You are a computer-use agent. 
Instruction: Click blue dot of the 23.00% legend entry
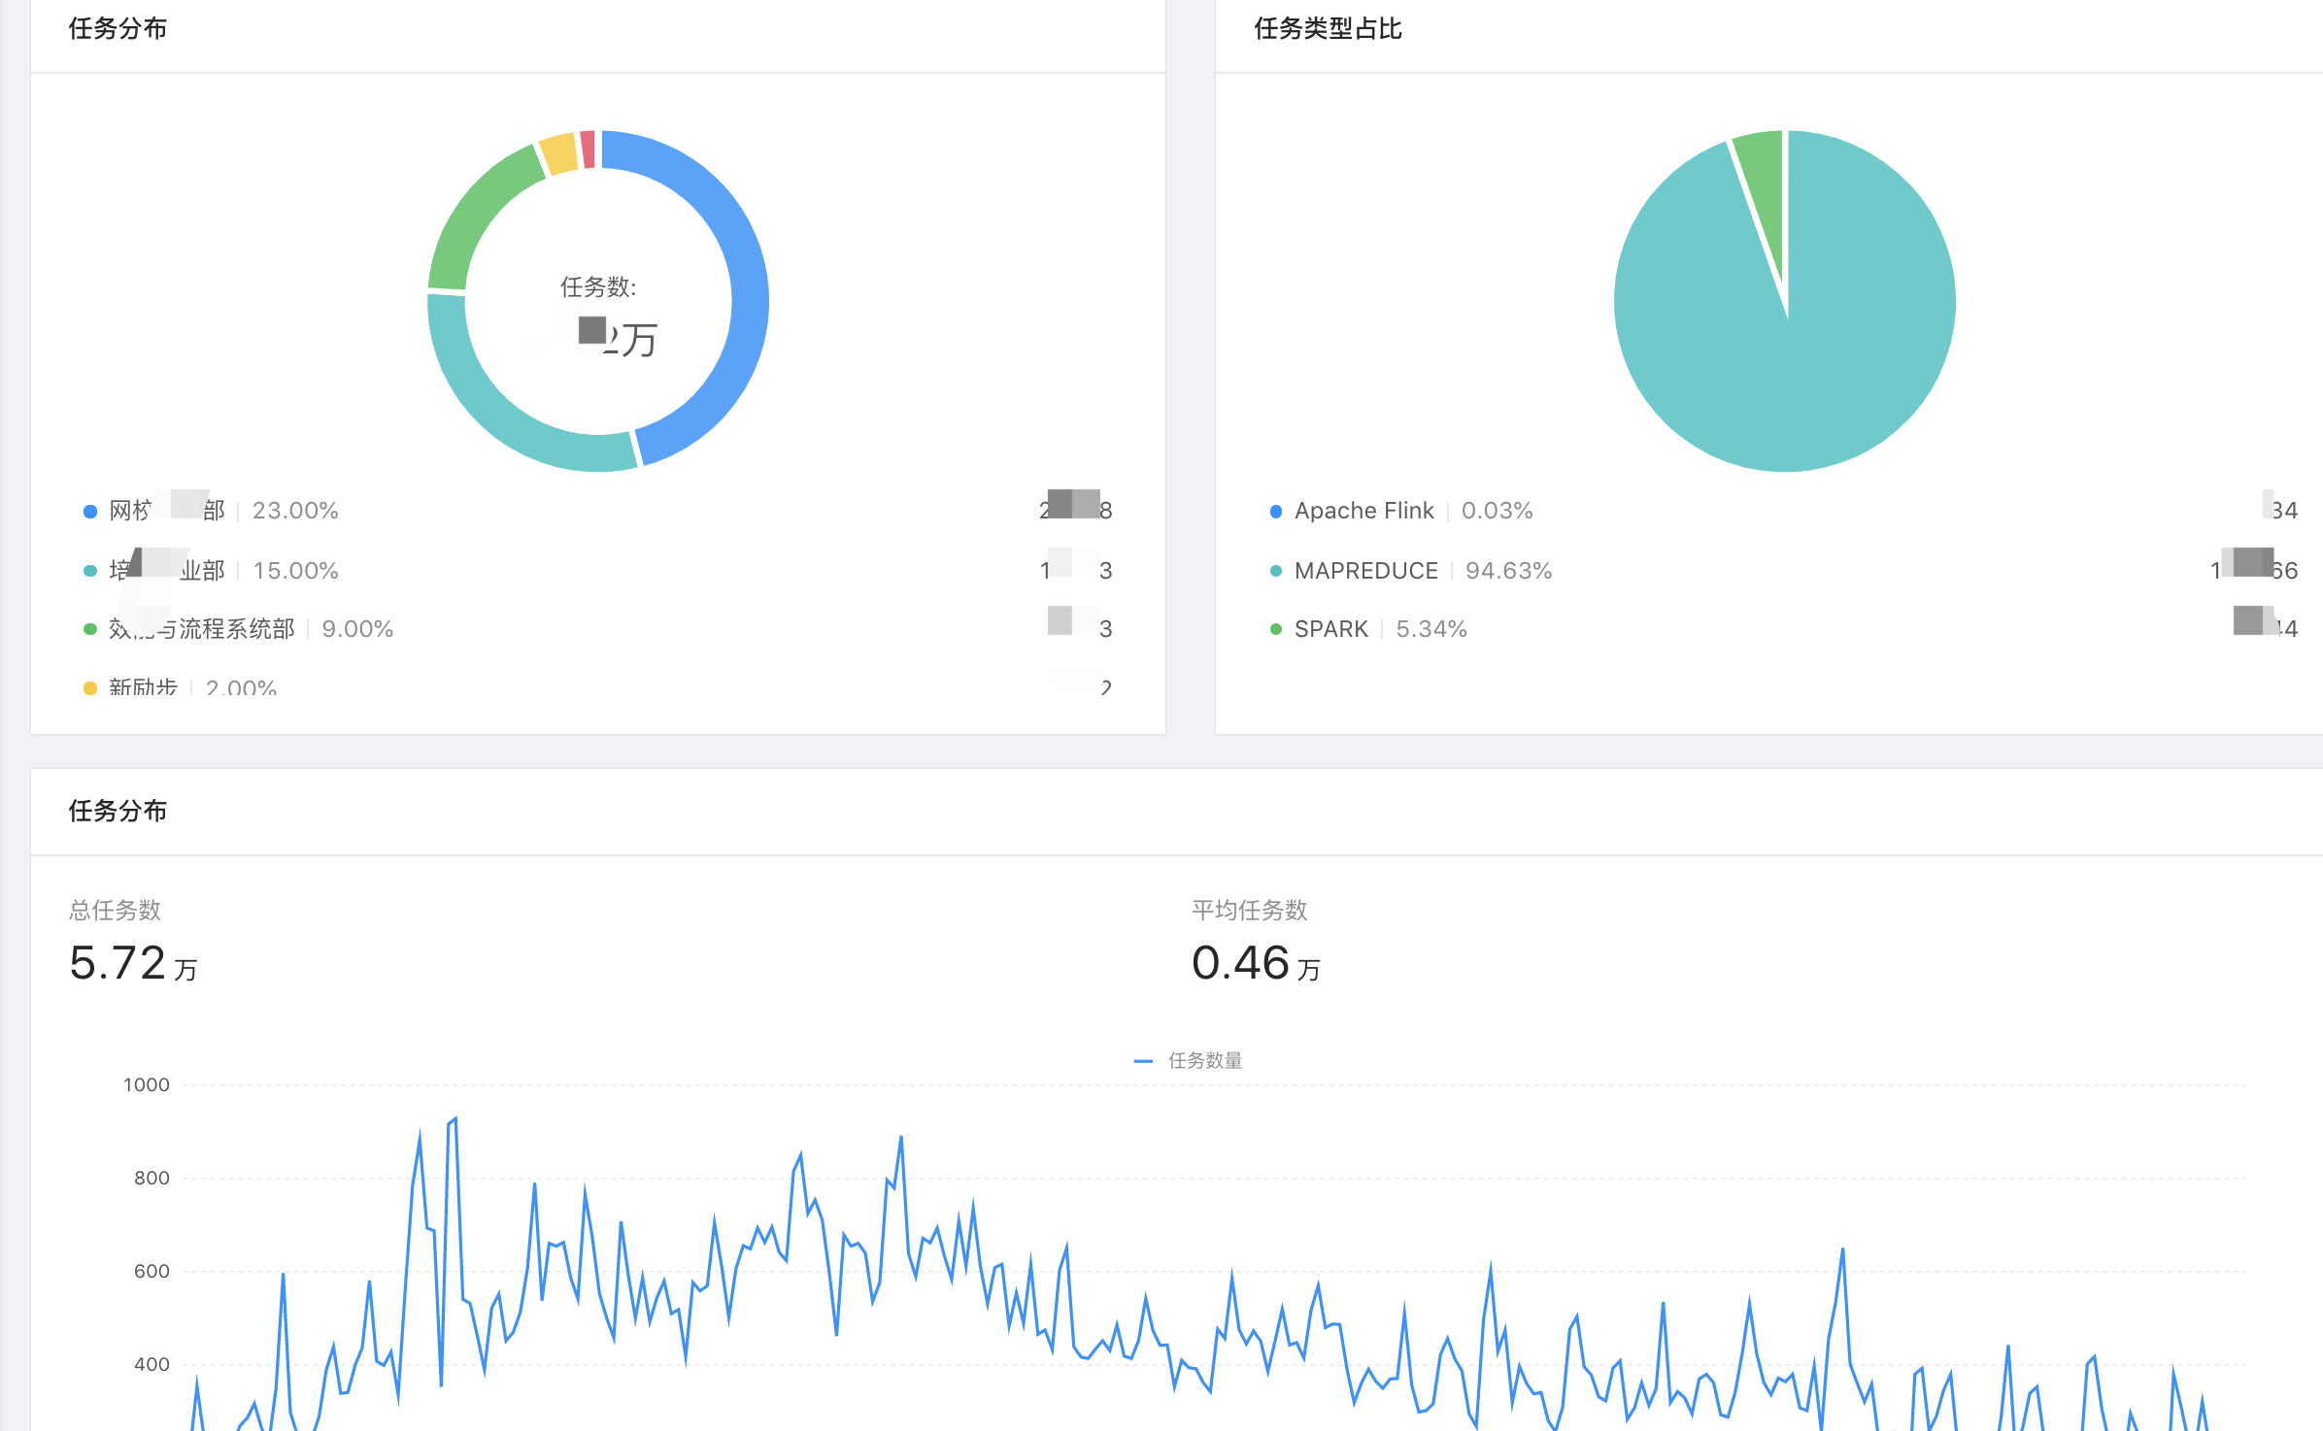point(90,512)
